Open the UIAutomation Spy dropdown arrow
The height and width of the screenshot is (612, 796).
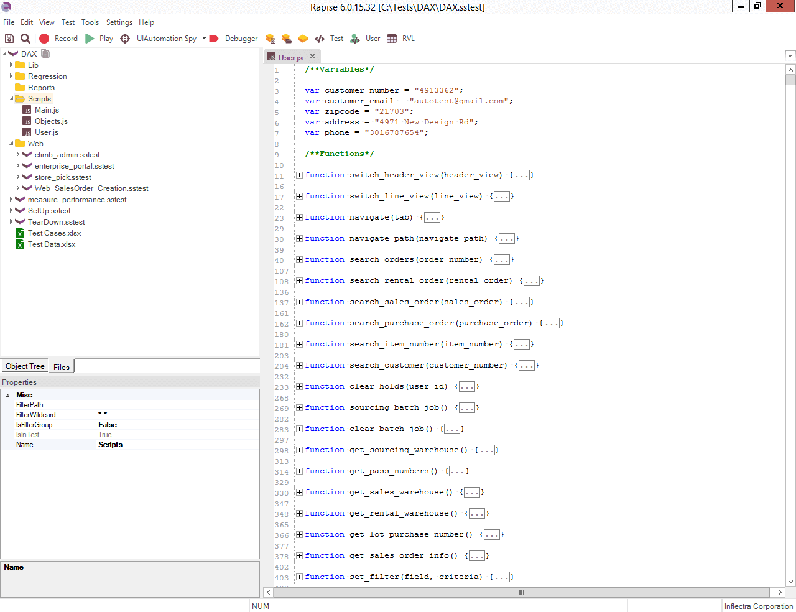[204, 39]
